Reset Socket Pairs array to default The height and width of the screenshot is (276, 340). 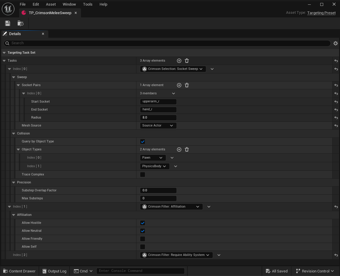pos(336,85)
